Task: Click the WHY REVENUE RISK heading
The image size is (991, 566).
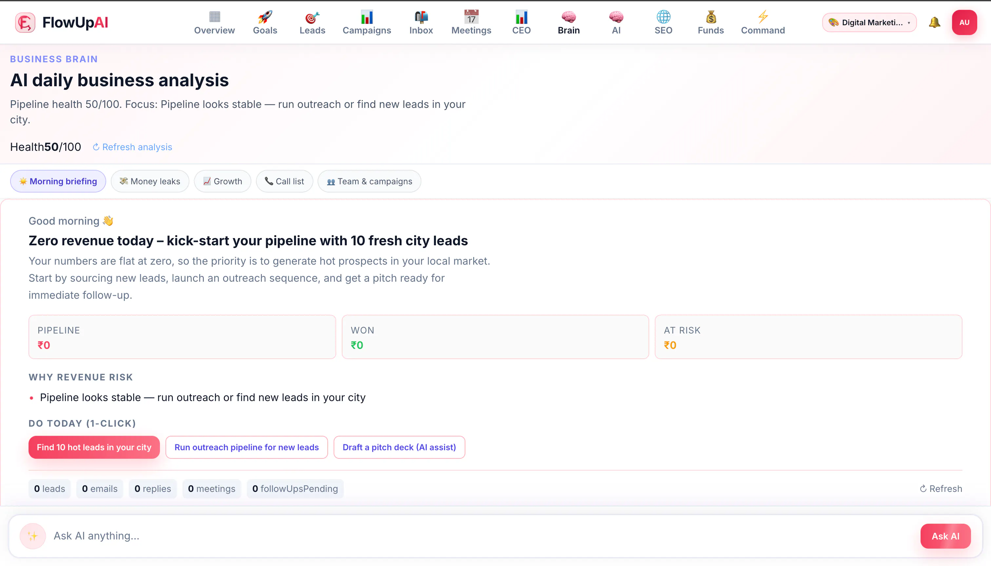Action: tap(81, 377)
